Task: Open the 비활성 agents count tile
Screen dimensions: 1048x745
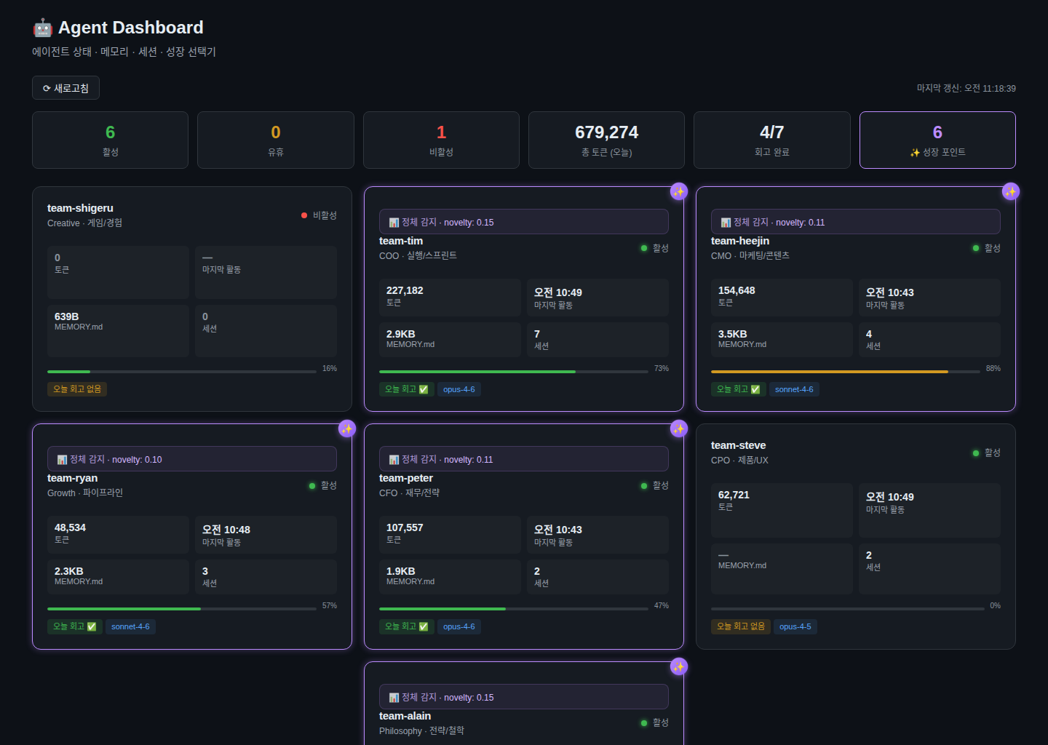Action: tap(440, 140)
